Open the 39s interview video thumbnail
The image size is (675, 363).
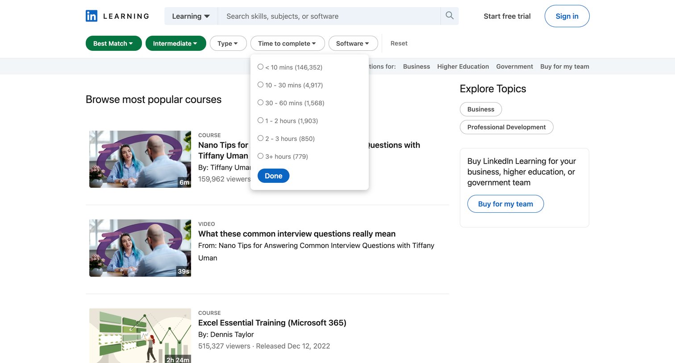pyautogui.click(x=140, y=248)
